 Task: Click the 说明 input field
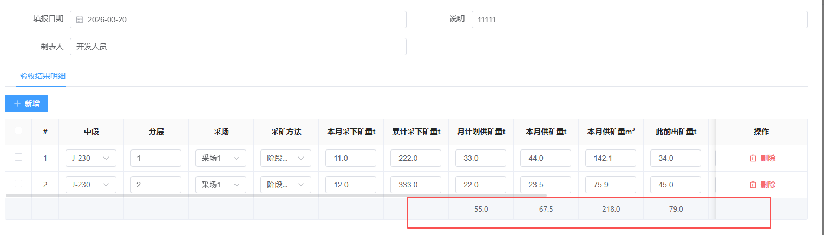(x=639, y=19)
